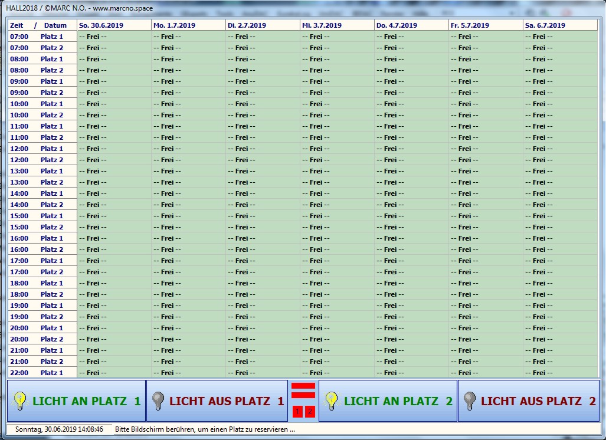Reserve Platz 1 at 07:00 on So. 30.6.2019

pos(114,37)
